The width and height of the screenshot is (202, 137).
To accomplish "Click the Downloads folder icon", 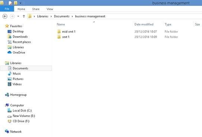I will pyautogui.click(x=10, y=37).
